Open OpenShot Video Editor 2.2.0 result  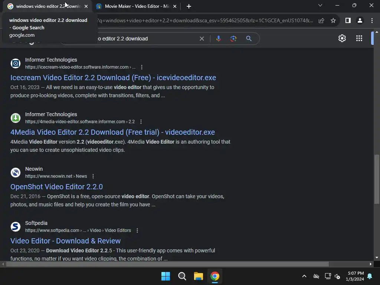(x=56, y=187)
